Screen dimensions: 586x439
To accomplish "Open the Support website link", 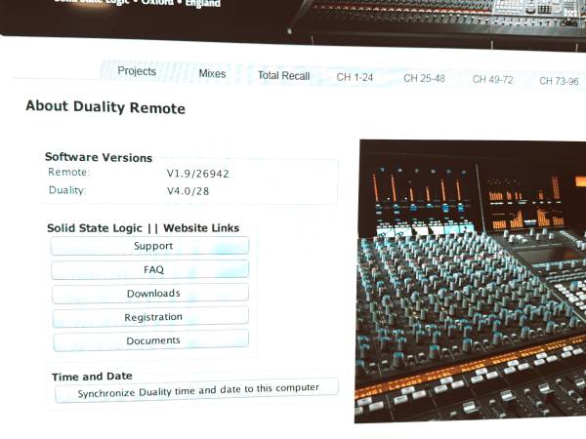I will click(x=149, y=246).
